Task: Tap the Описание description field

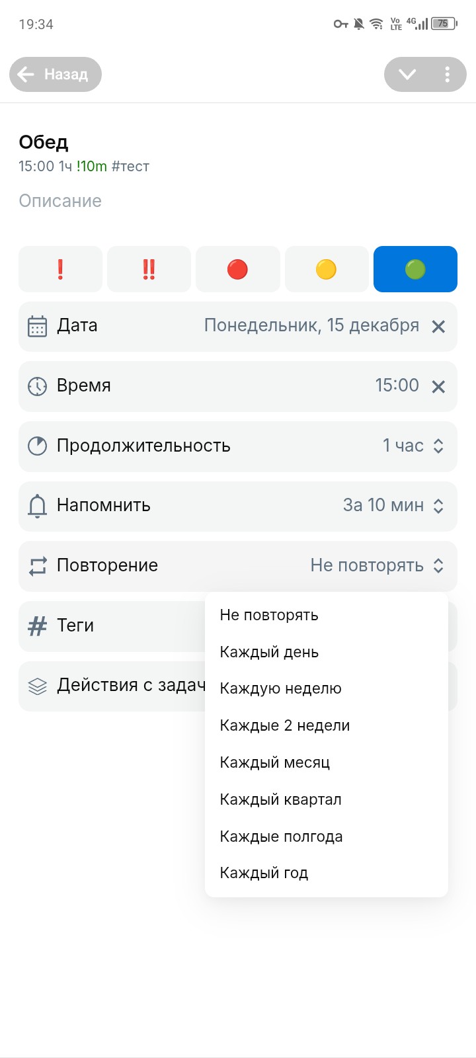Action: [59, 200]
